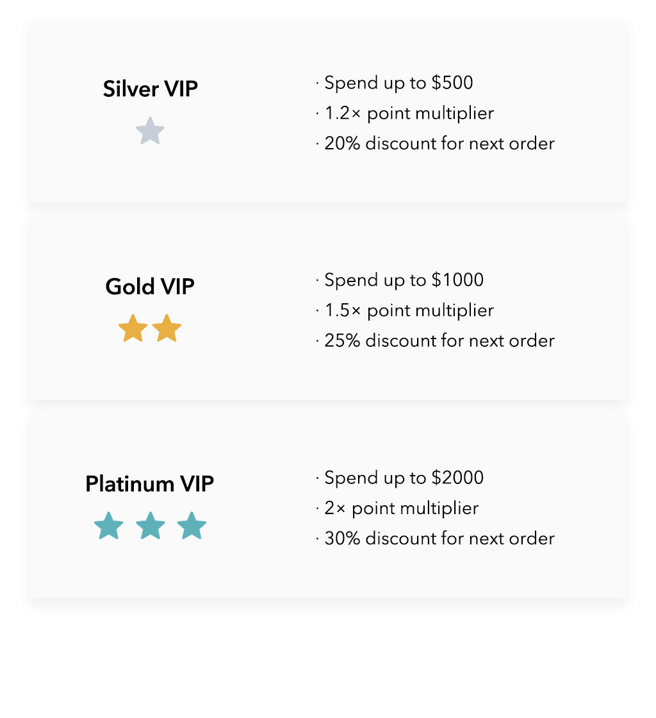Click the second gold star
This screenshot has height=718, width=656.
tap(167, 328)
